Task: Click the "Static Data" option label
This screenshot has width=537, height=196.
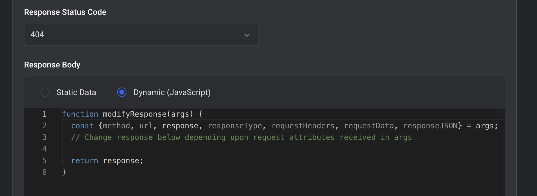Action: [76, 92]
